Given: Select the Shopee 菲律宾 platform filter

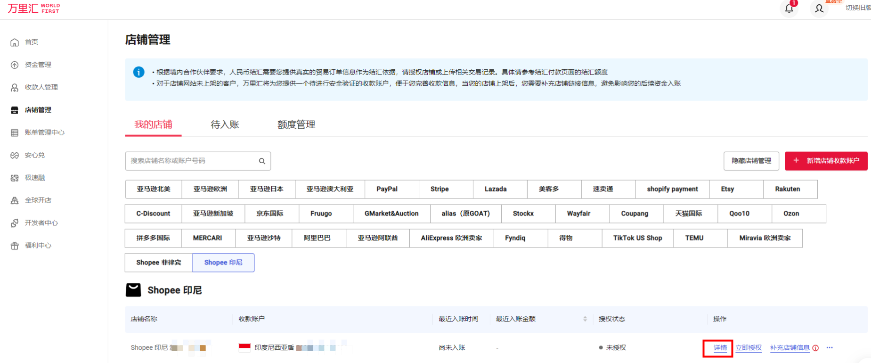Looking at the screenshot, I should (159, 263).
